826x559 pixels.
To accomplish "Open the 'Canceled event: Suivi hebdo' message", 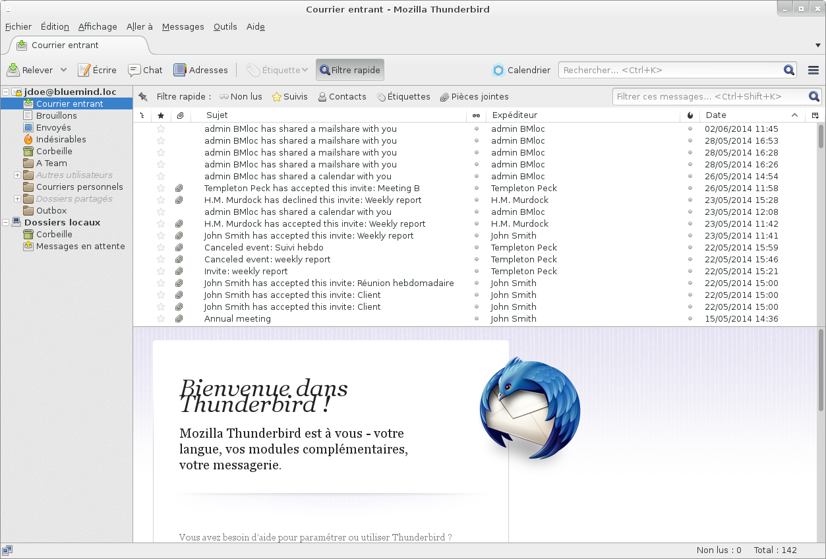I will pyautogui.click(x=264, y=248).
